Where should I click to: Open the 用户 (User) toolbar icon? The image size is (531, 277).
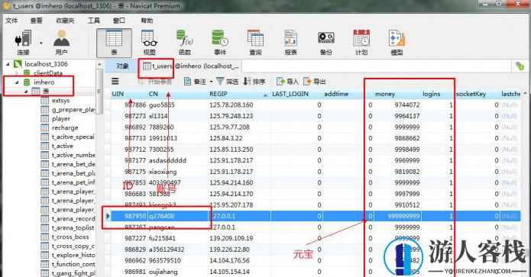coord(61,42)
